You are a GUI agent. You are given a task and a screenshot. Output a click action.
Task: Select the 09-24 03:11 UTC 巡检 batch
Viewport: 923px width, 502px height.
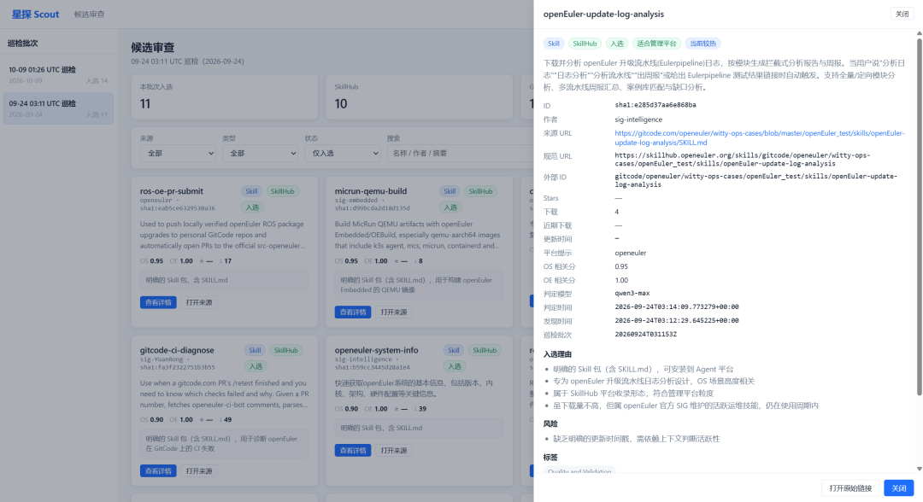click(x=58, y=108)
